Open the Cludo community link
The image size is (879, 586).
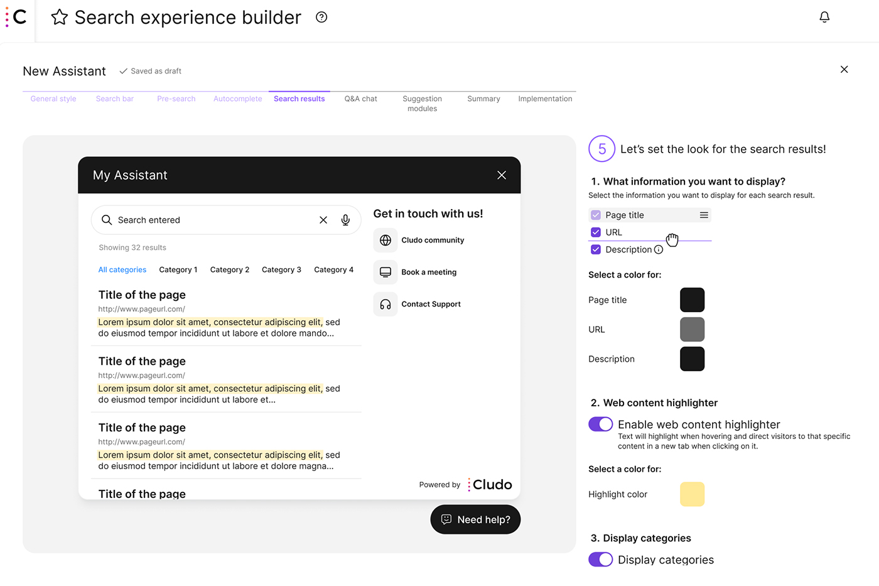click(433, 240)
